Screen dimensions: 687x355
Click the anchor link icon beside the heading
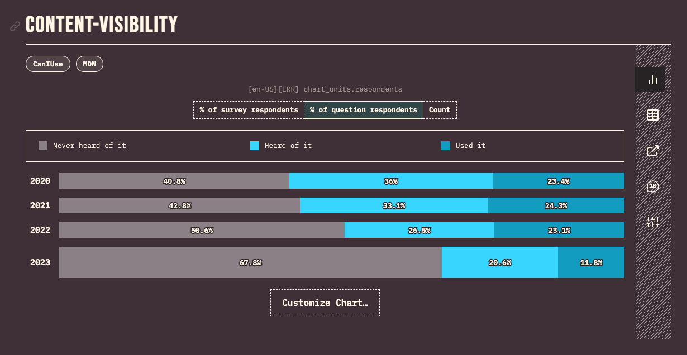point(15,26)
